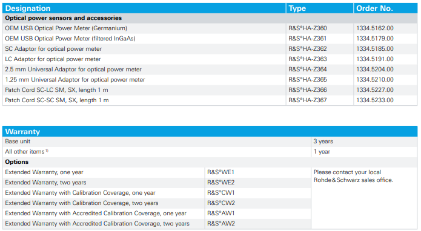Click option code R&S WE1
Viewport: 421px width, 231px height.
[x=220, y=172]
